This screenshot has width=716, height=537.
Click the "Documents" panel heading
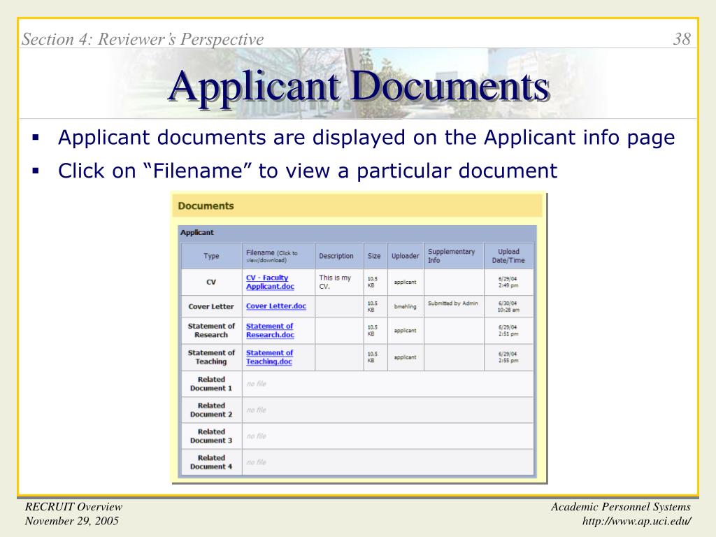pyautogui.click(x=206, y=206)
